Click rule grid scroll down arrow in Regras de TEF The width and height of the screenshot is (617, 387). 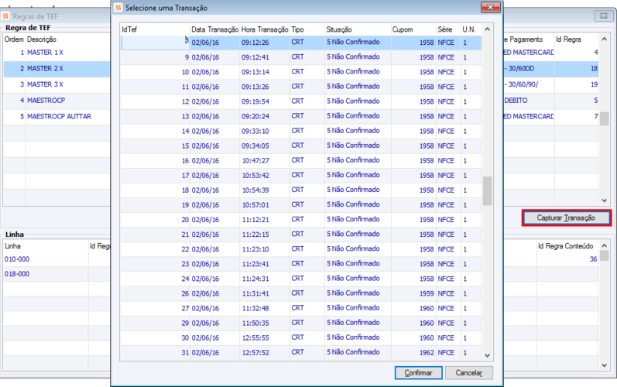tap(605, 200)
